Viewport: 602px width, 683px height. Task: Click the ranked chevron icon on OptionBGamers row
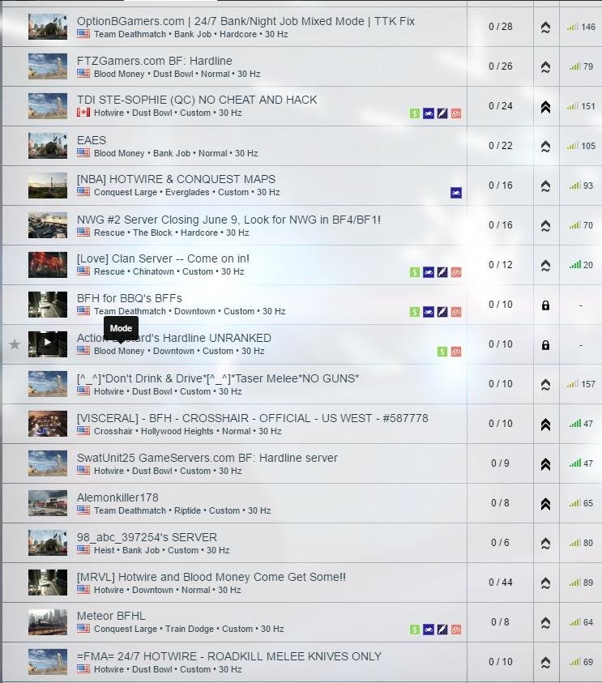545,28
